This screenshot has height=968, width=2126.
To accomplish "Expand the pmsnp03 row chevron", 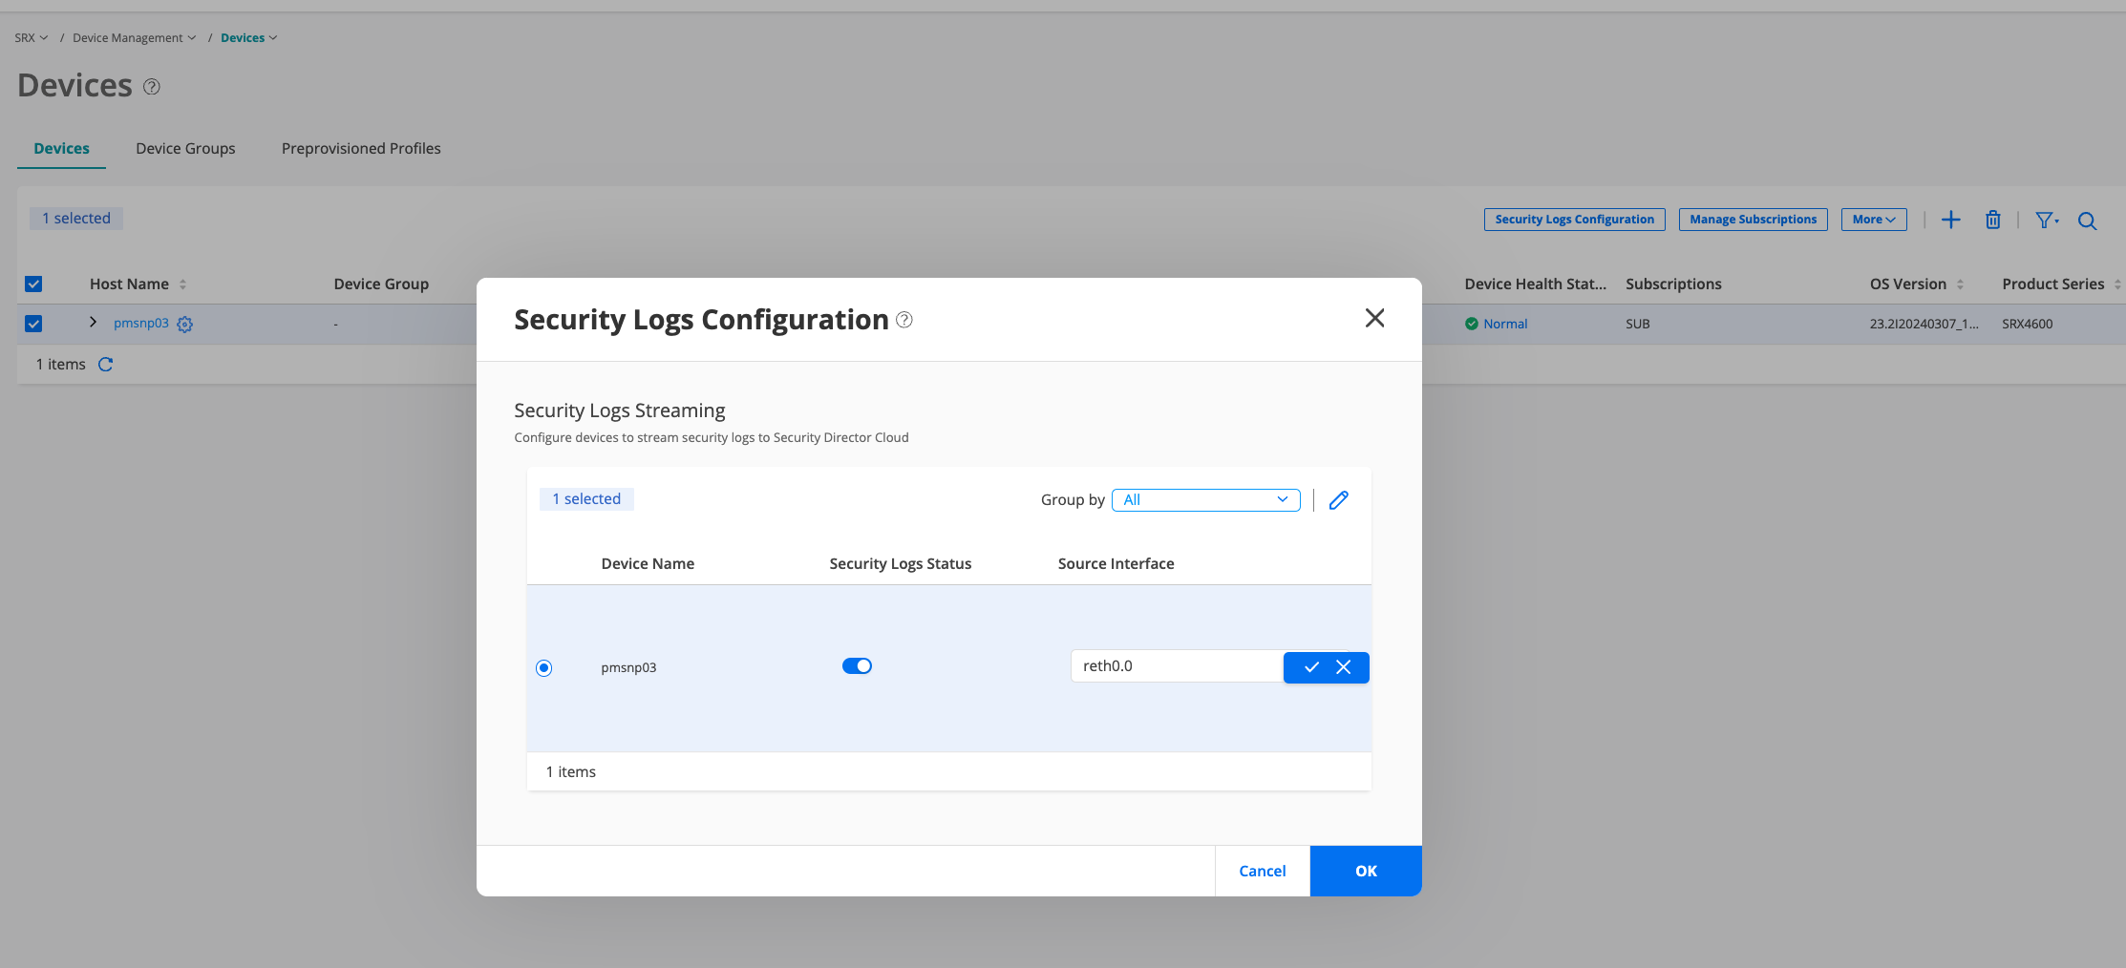I will point(93,323).
